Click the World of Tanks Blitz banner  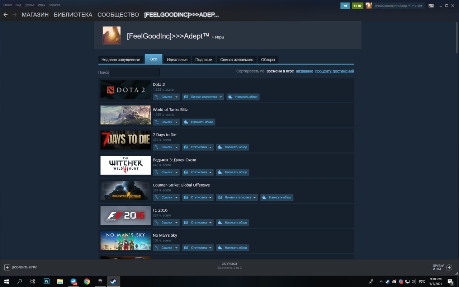point(126,115)
